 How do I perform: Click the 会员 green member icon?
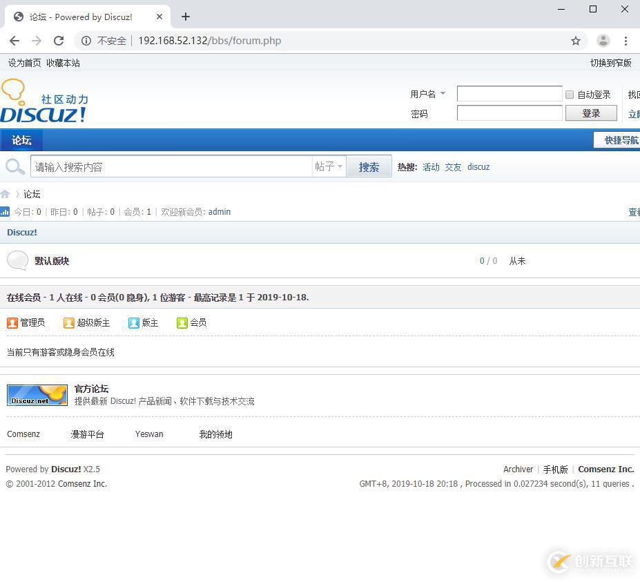coord(182,323)
